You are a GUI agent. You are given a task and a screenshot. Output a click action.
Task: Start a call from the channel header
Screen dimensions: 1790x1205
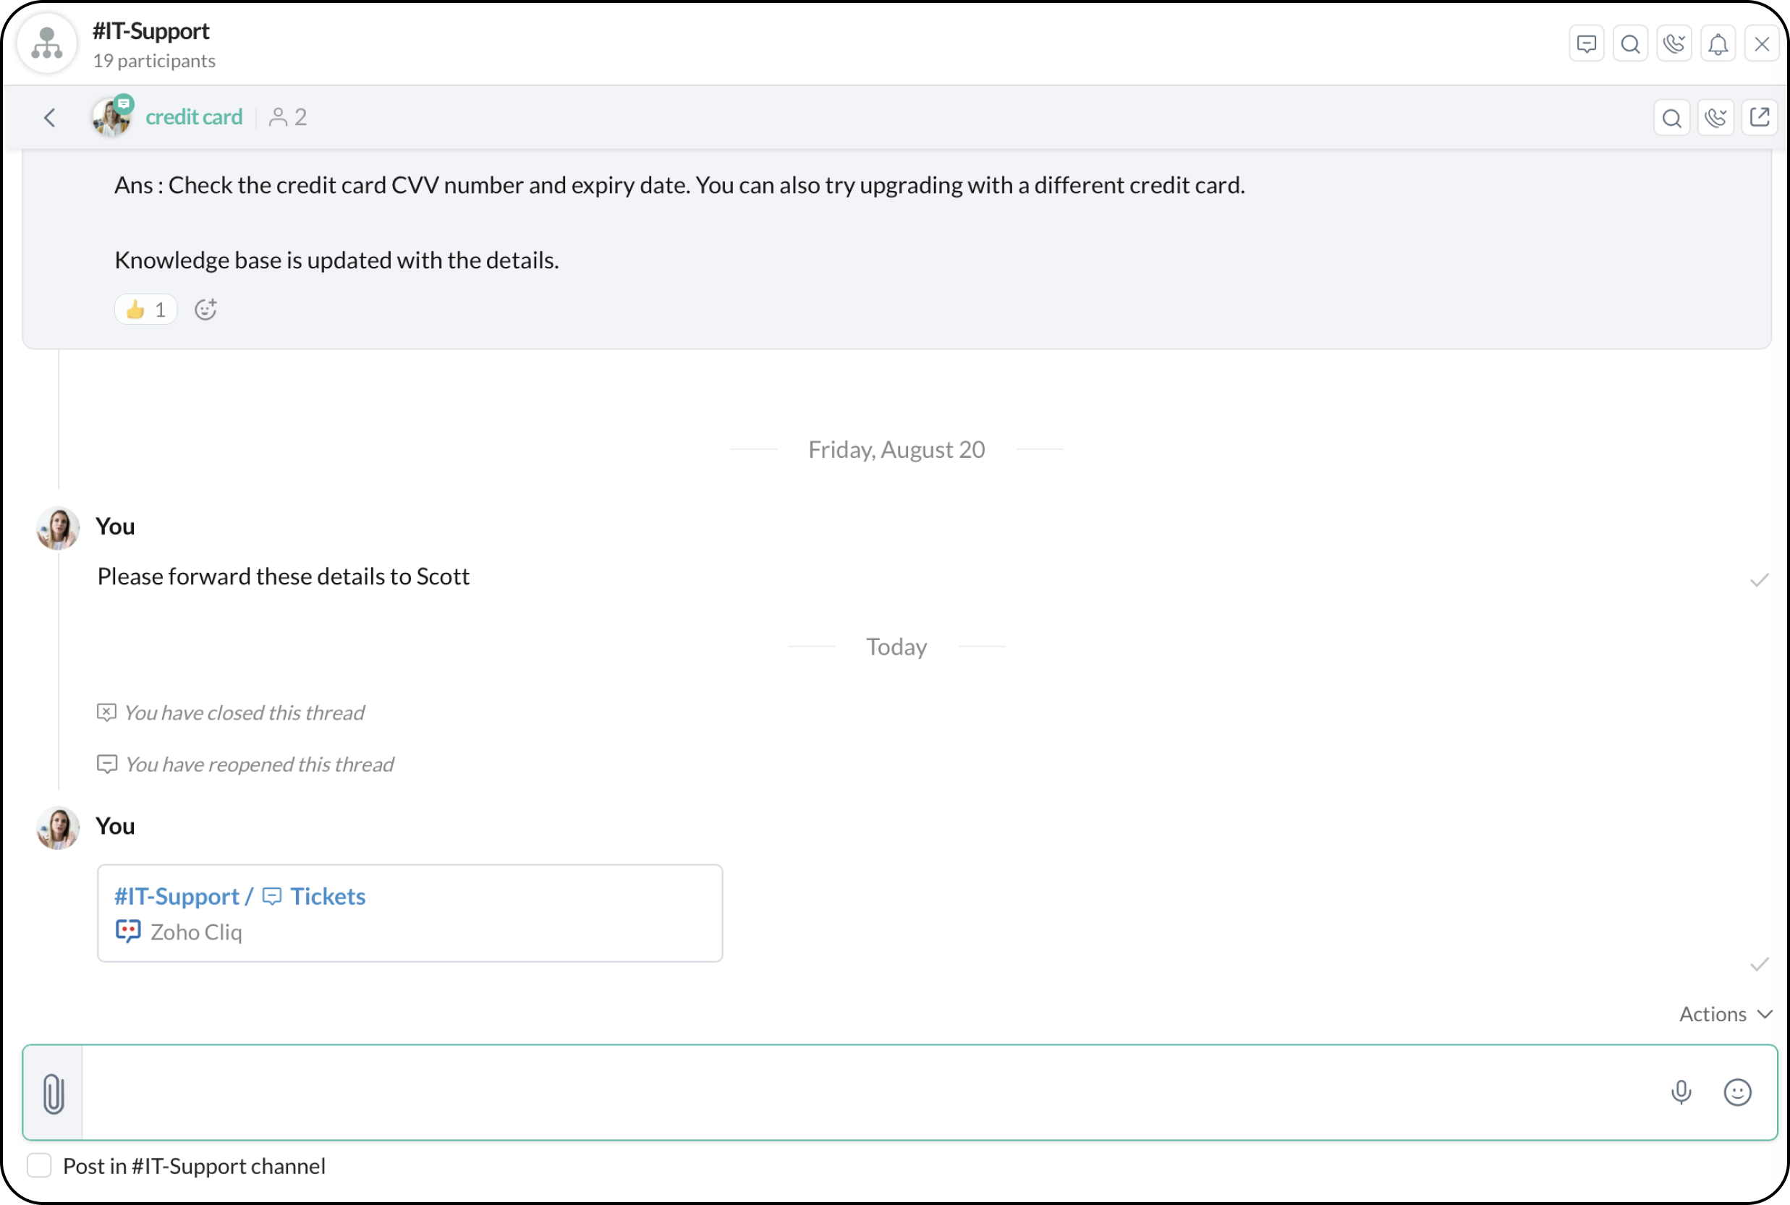(1674, 44)
